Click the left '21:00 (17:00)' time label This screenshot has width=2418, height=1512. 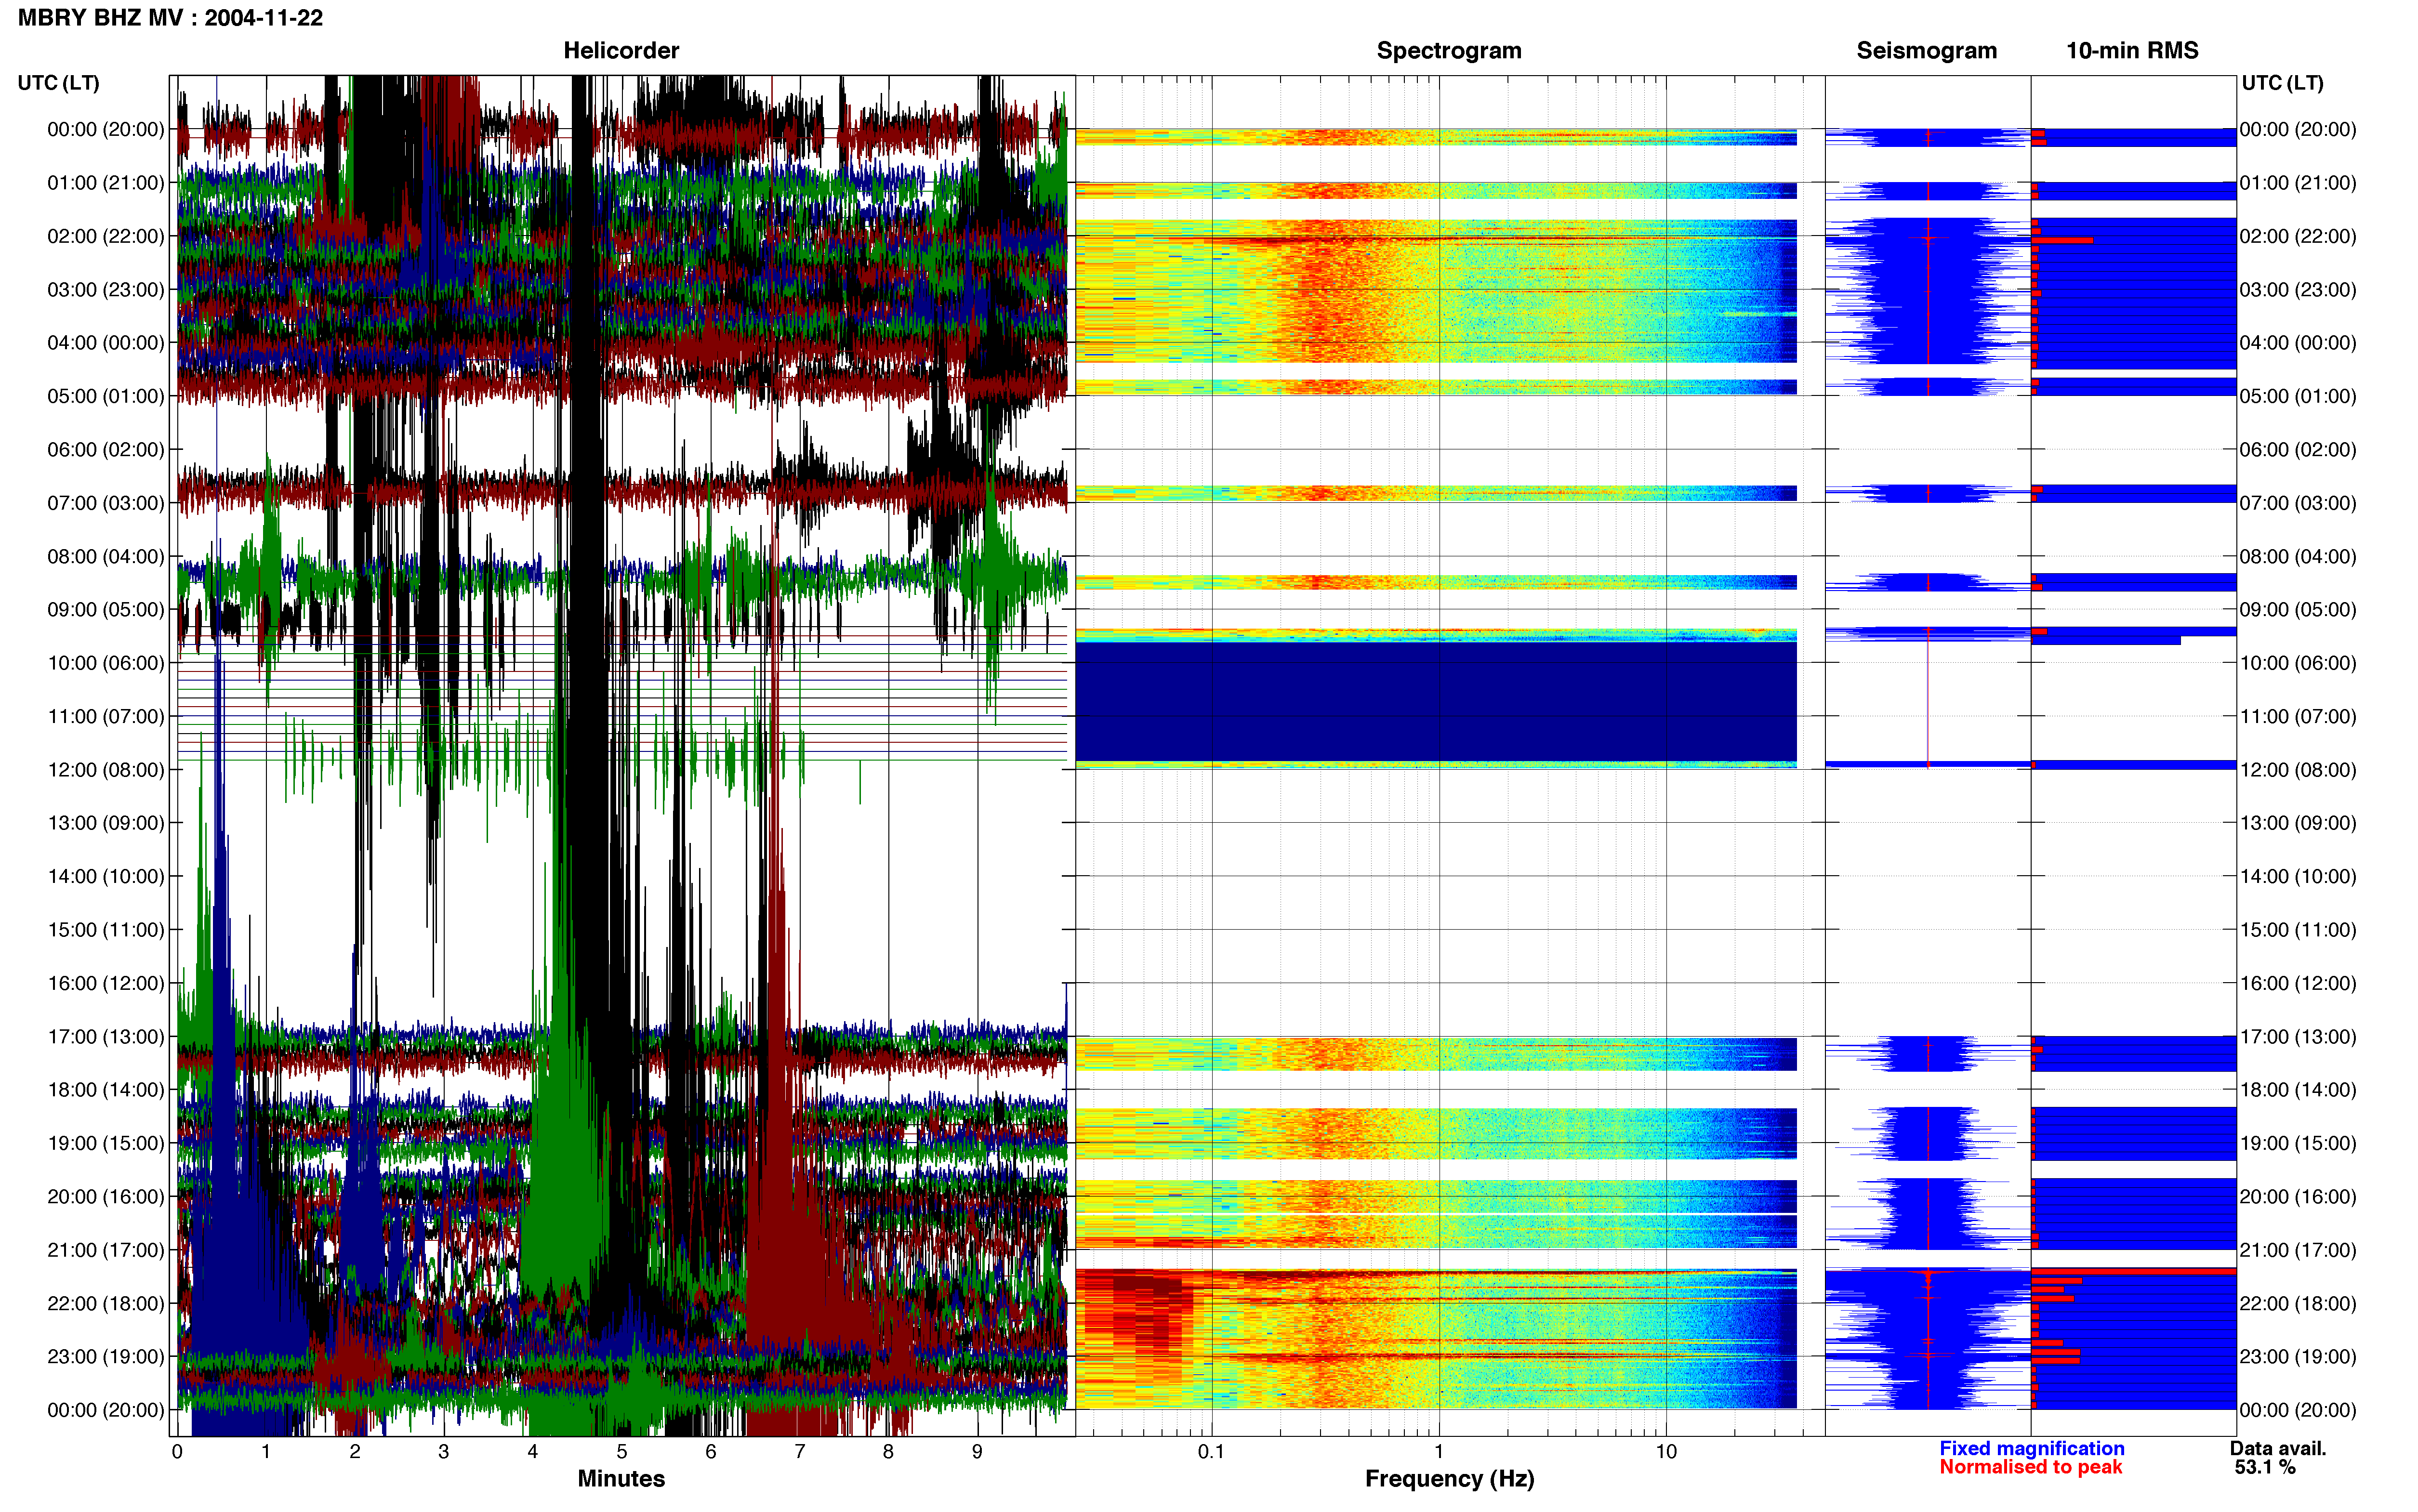click(106, 1250)
